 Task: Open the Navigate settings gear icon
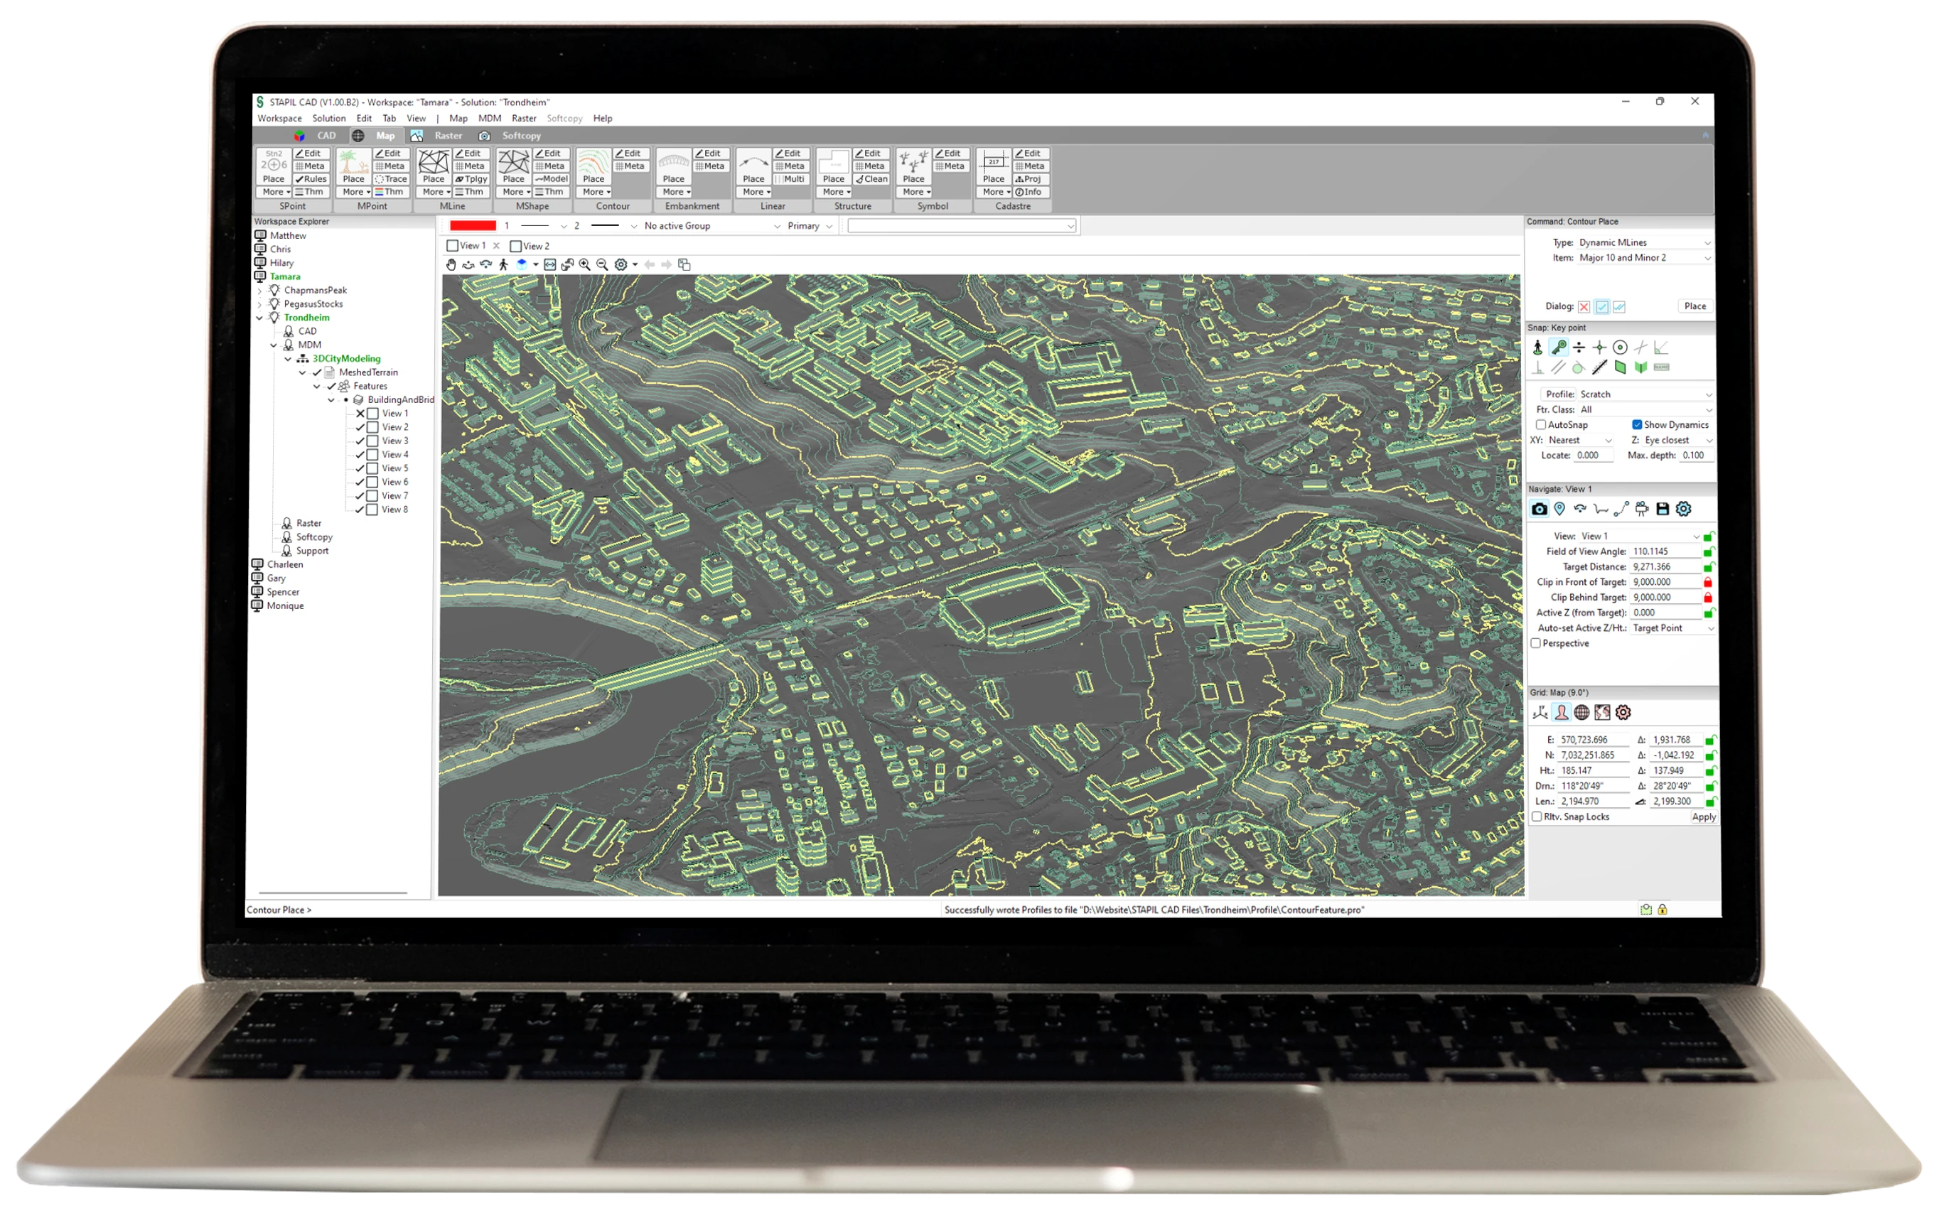[x=1684, y=509]
